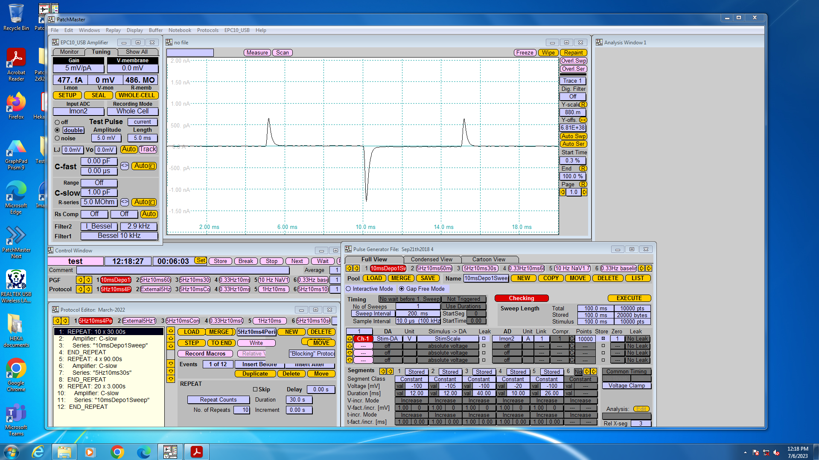Select event row '5: REPEAT: 4 x 90.00s'

[109, 359]
